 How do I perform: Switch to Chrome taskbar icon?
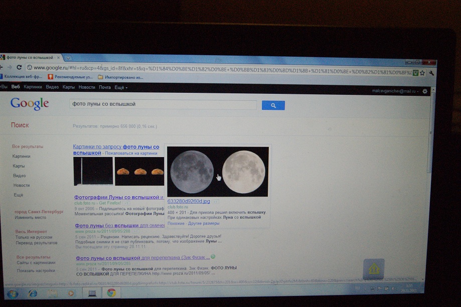point(111,292)
